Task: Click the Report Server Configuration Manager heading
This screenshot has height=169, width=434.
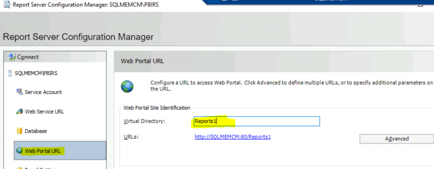Action: pos(78,37)
